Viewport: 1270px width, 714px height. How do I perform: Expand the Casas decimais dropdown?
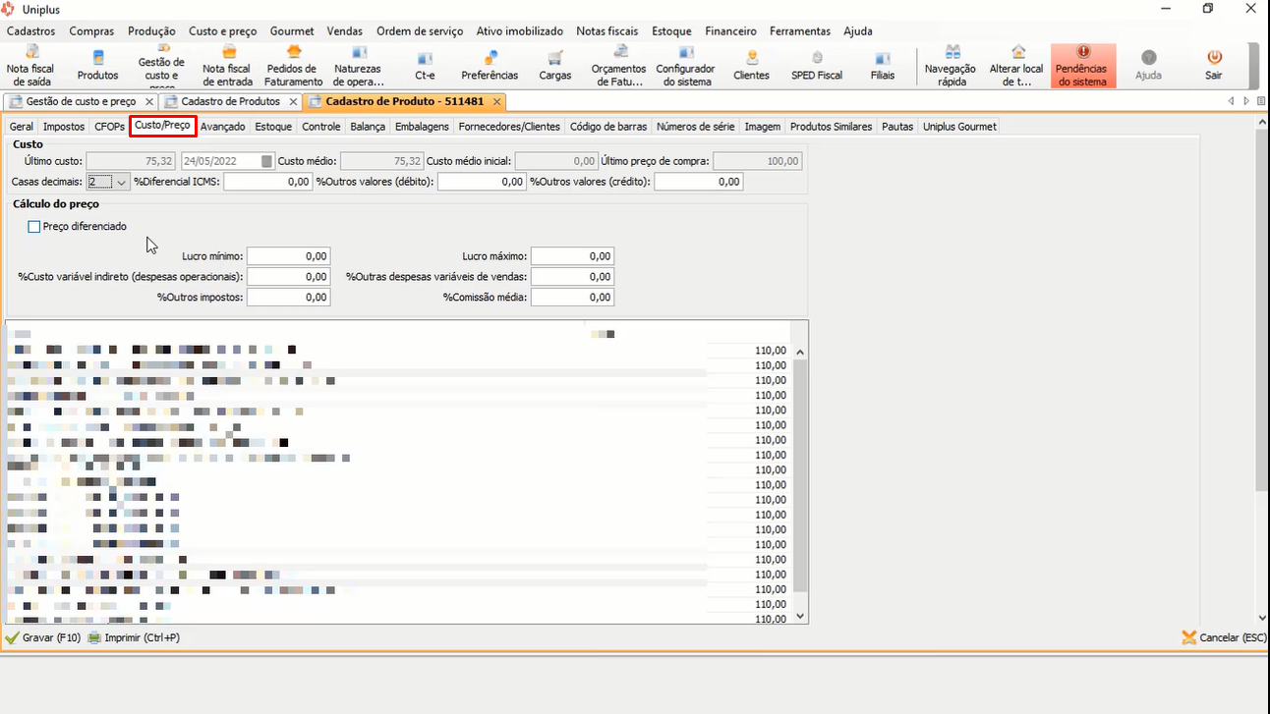tap(122, 182)
